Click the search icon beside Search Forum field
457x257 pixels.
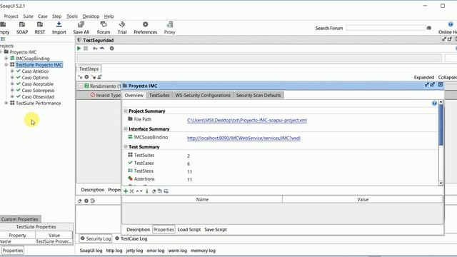point(429,28)
